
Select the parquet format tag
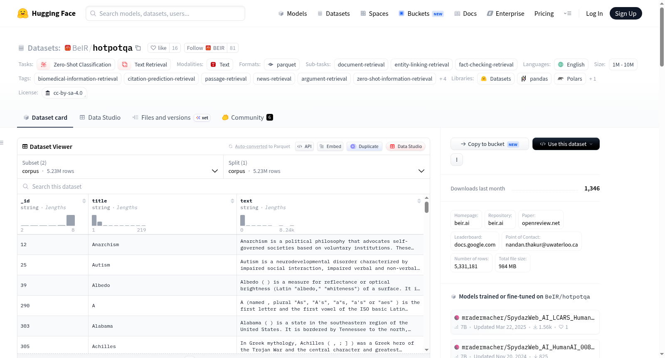pyautogui.click(x=282, y=64)
